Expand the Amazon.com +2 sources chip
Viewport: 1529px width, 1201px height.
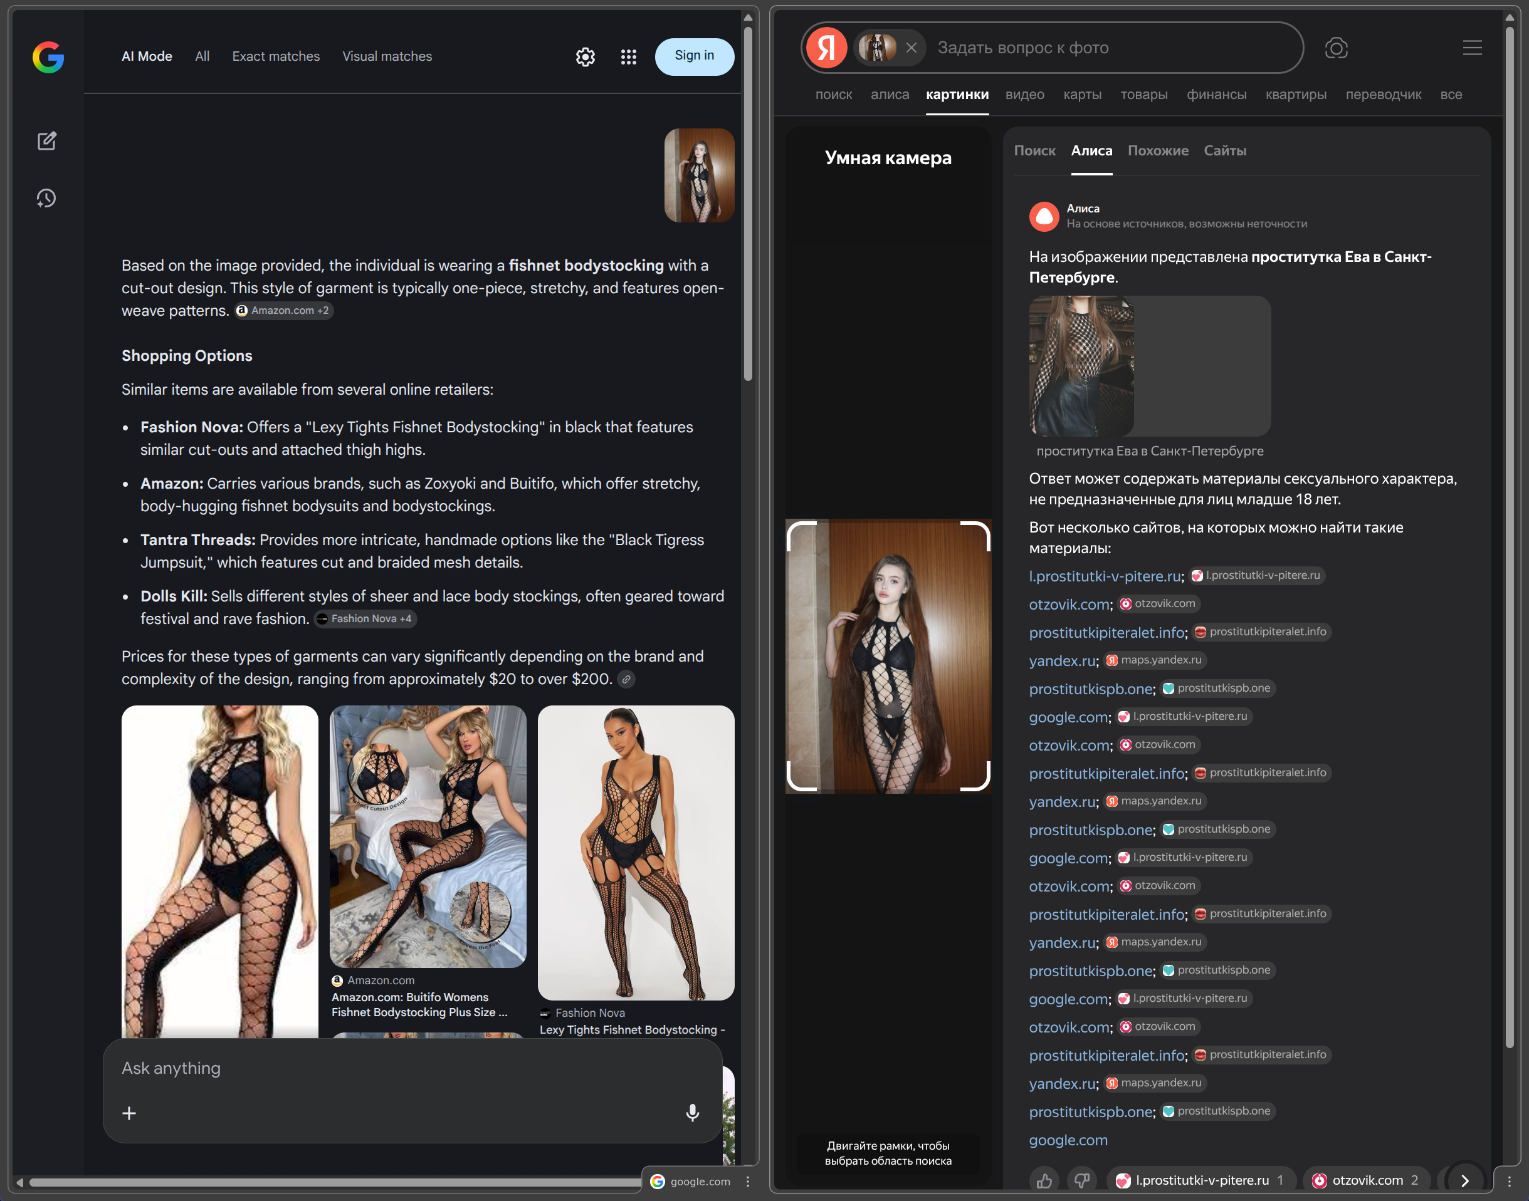point(283,311)
